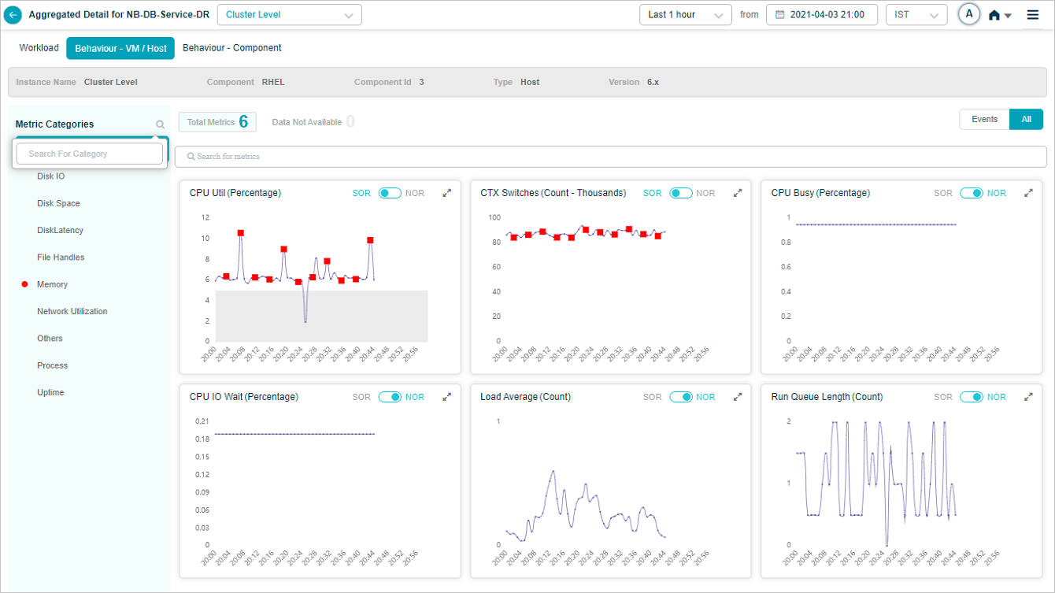
Task: Switch to the Workload tab
Action: pyautogui.click(x=39, y=48)
